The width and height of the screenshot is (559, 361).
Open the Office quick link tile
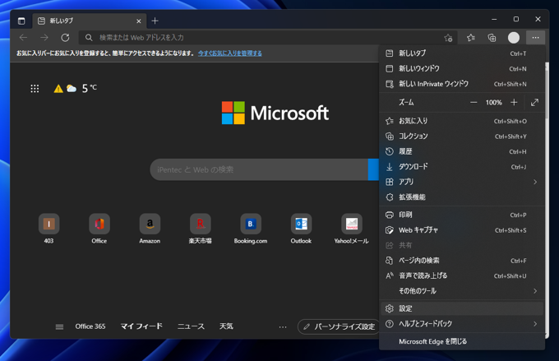[x=99, y=229]
